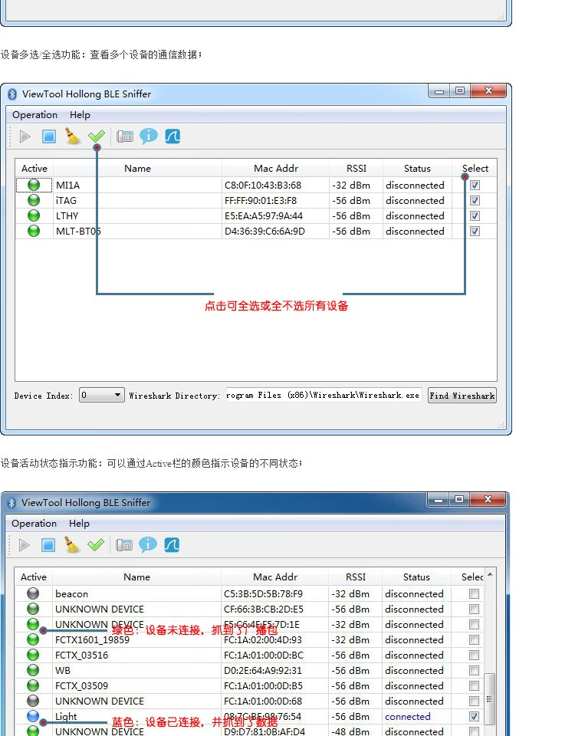Click keypad/phone icon in lower window toolbar
The height and width of the screenshot is (736, 575).
[x=124, y=545]
